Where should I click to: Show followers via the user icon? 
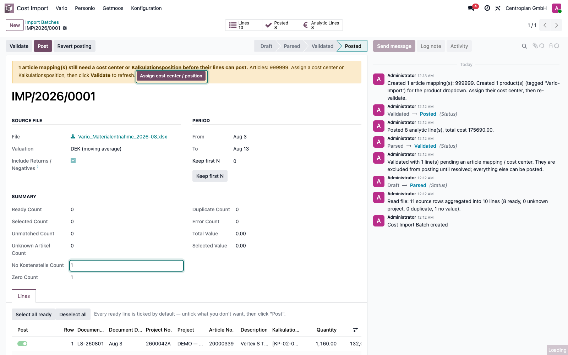click(x=554, y=46)
